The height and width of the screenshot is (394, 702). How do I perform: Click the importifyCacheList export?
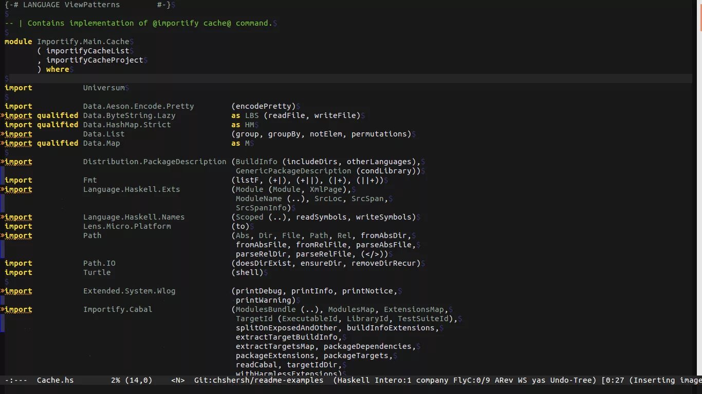(x=87, y=51)
